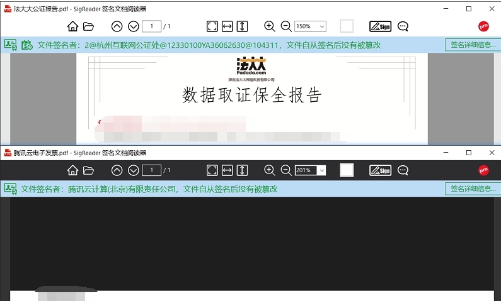Toggle fullscreen view in 腾讯云电子发票 window

coord(212,170)
